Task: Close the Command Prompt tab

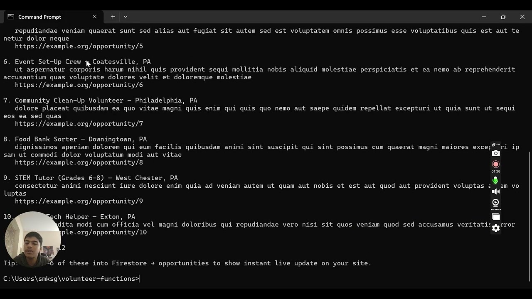Action: pyautogui.click(x=95, y=17)
